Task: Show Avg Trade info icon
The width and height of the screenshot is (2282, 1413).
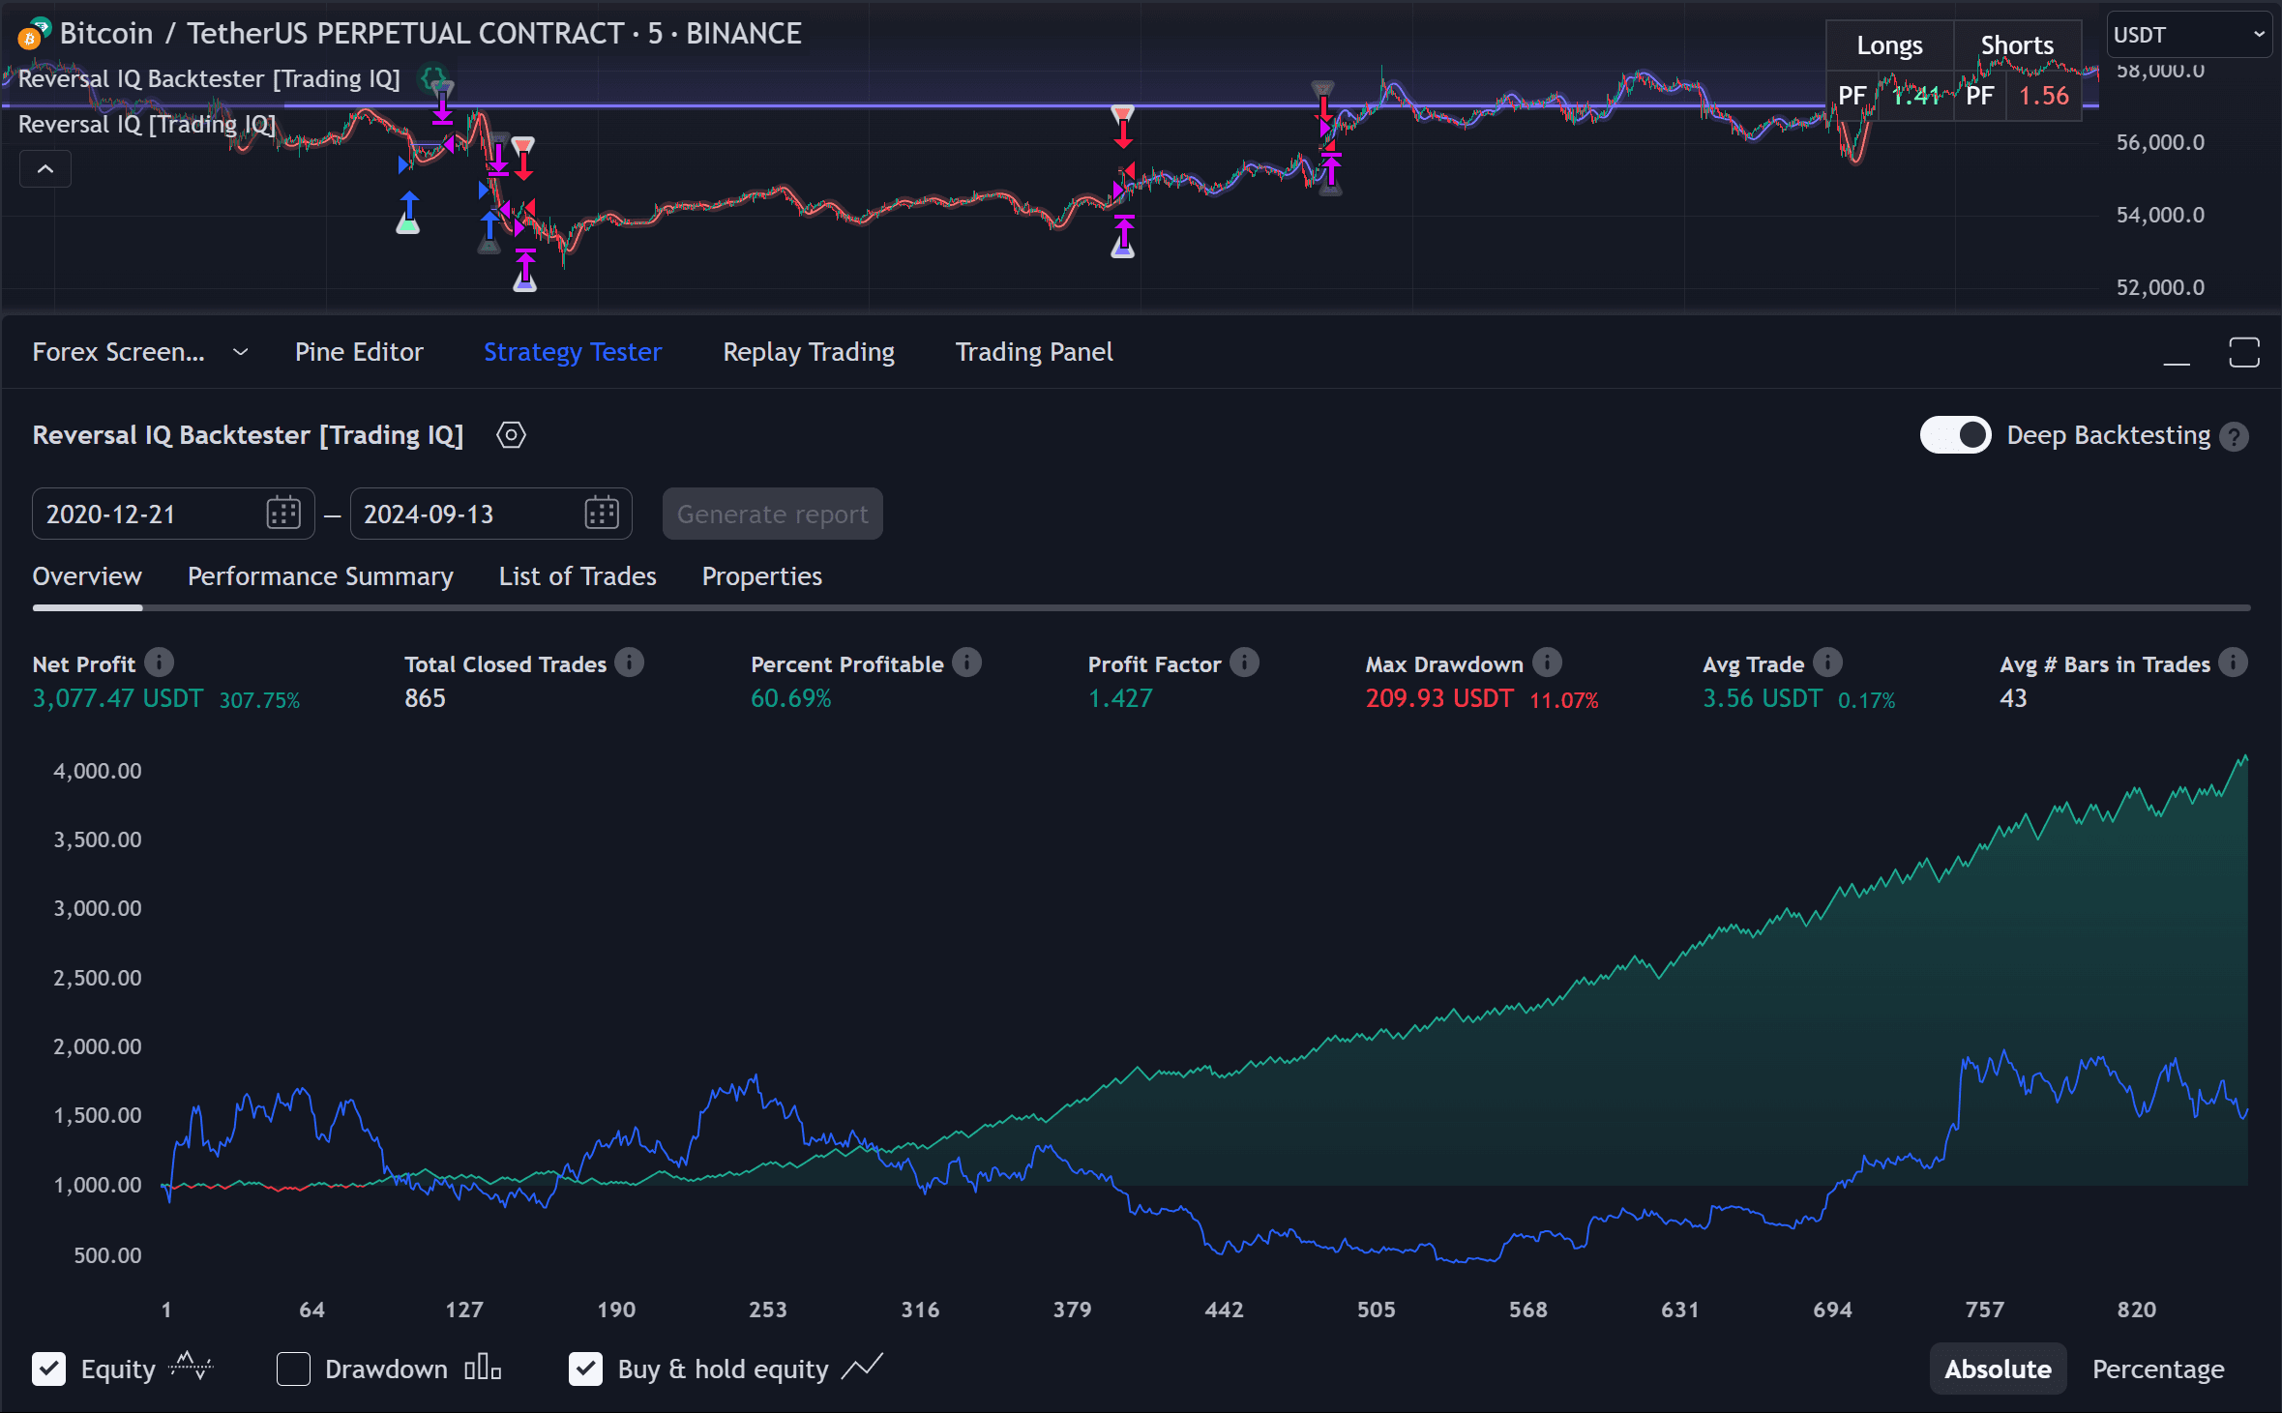Action: pos(1827,663)
